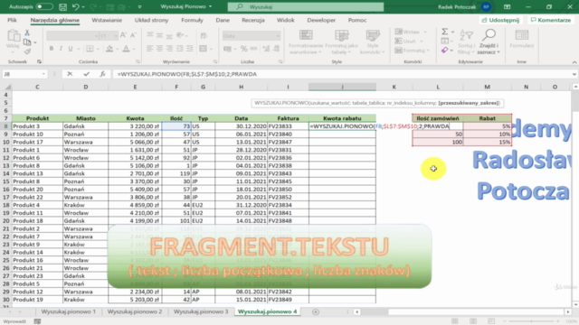Open the number format dropdown
The height and width of the screenshot is (325, 579).
click(x=278, y=36)
